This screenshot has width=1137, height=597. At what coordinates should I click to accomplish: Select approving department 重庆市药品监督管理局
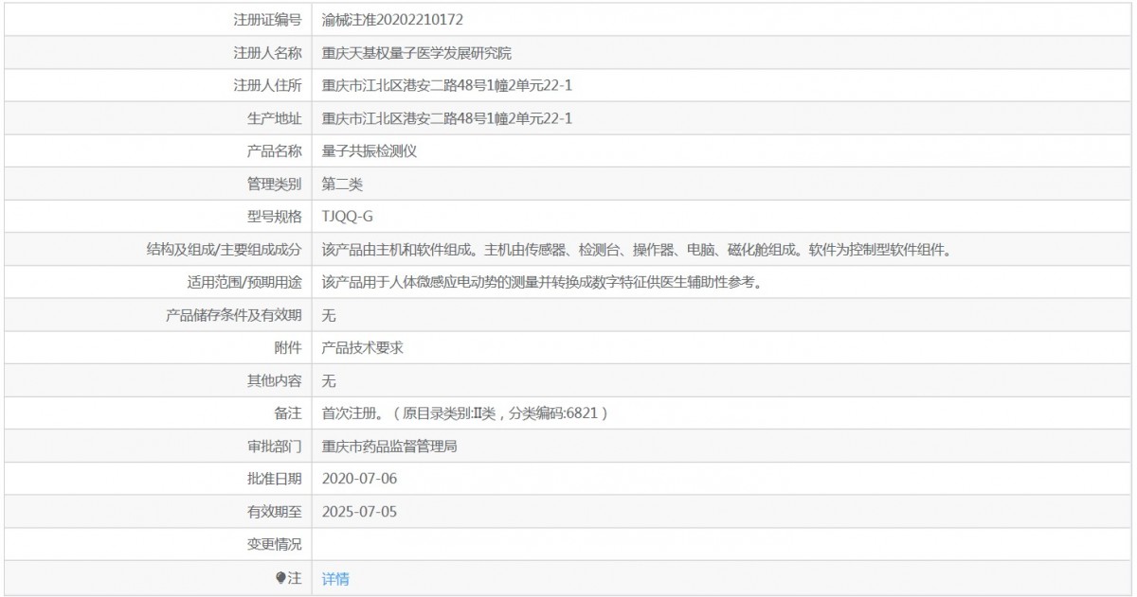click(x=389, y=446)
